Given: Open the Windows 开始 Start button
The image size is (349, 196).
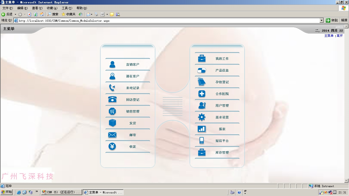Looking at the screenshot, I should 7,192.
